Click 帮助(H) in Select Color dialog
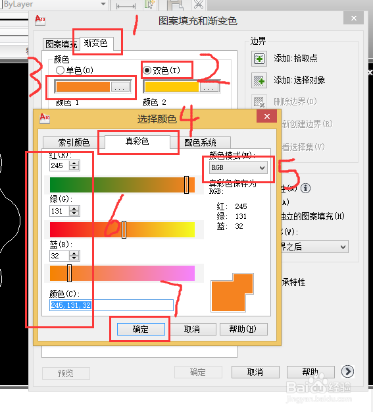Screen dimensions: 373x412 point(243,329)
